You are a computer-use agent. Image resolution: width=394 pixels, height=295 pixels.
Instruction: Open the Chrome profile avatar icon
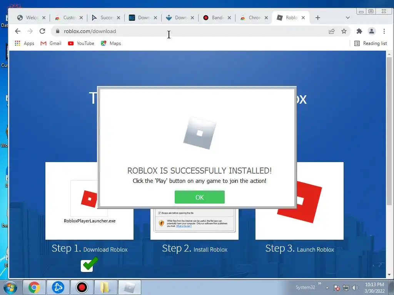(x=372, y=31)
